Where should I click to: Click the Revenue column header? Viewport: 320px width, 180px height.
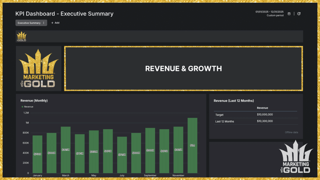tap(262, 108)
